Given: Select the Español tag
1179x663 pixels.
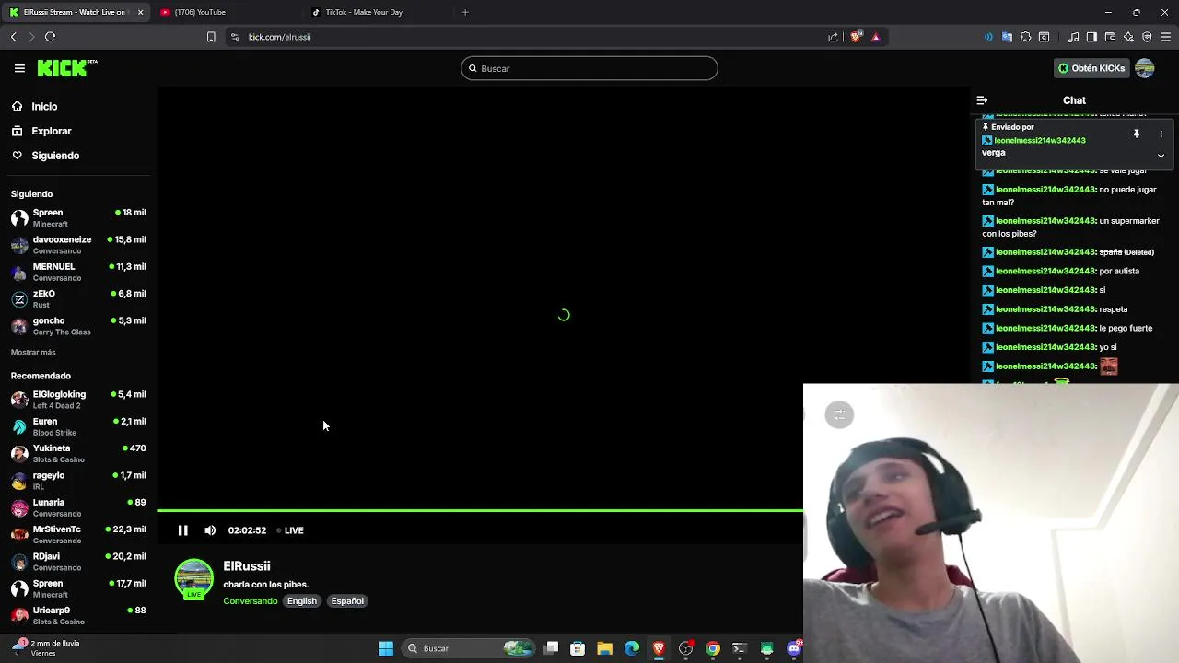Looking at the screenshot, I should 347,601.
